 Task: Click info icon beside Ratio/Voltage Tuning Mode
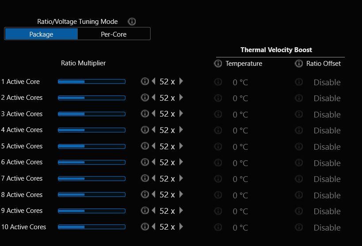132,21
